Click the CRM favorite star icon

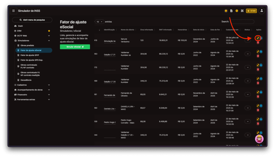click(x=49, y=31)
